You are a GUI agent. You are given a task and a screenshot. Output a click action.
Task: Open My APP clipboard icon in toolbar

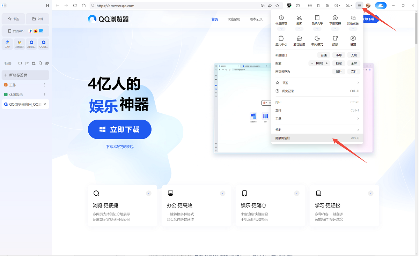tap(318, 6)
